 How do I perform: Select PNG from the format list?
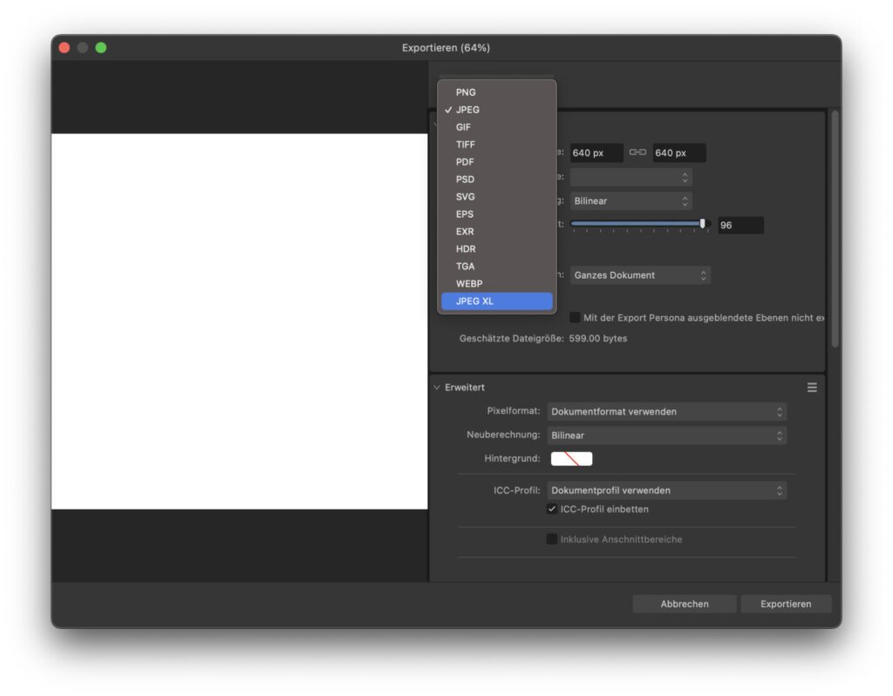coord(466,91)
